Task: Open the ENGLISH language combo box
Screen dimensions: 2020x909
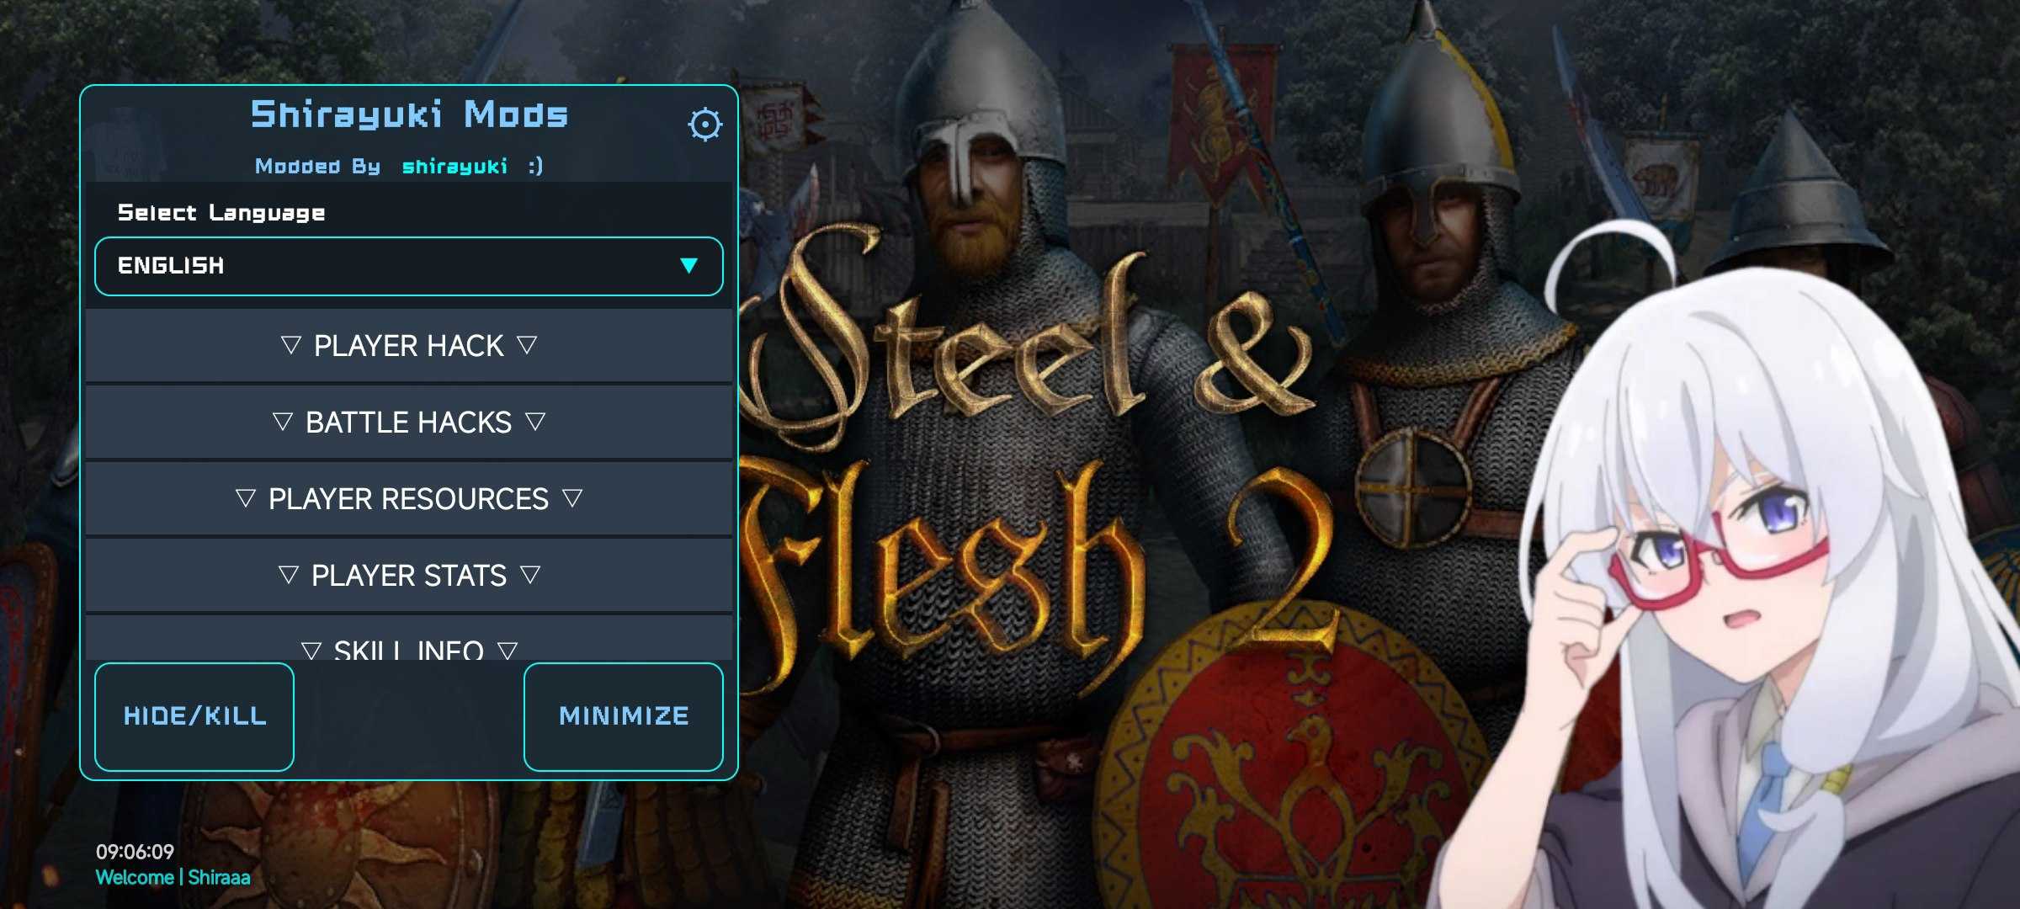Action: point(408,266)
